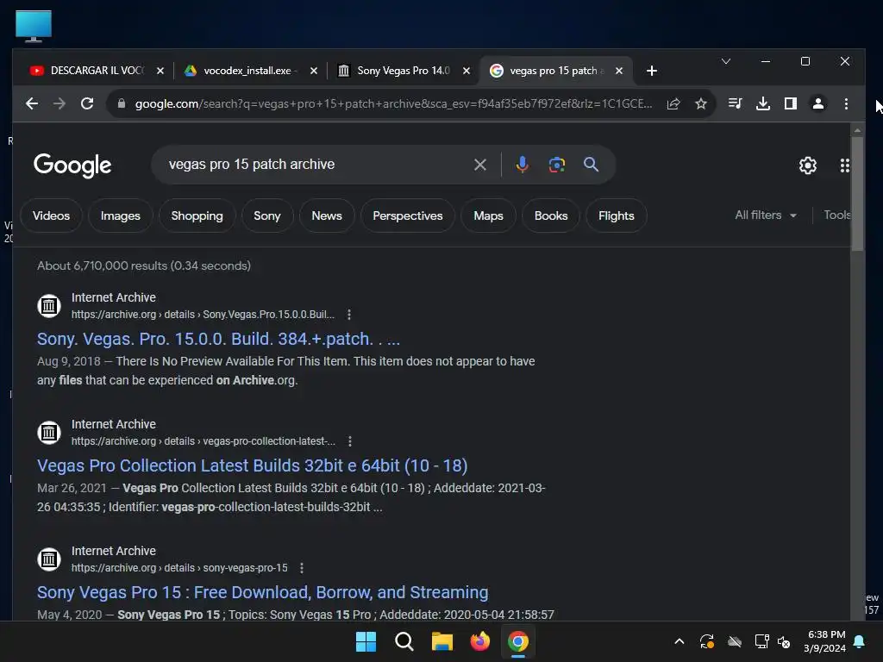The image size is (883, 662).
Task: Start voice search with microphone icon
Action: [x=522, y=165]
